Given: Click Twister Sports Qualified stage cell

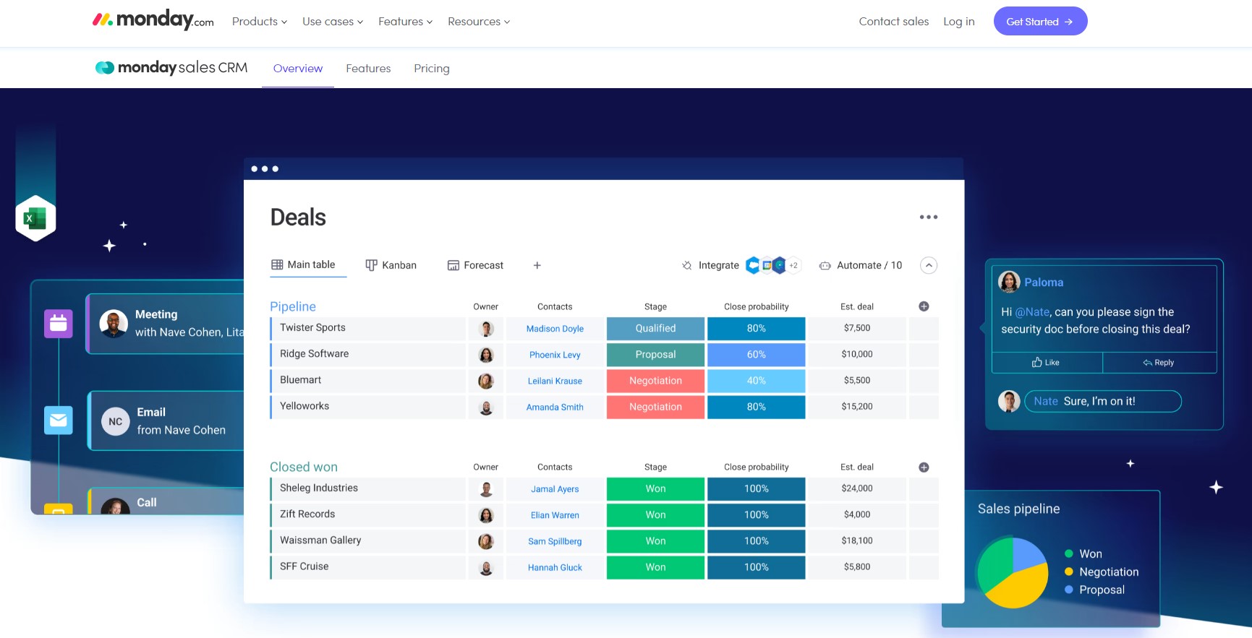Looking at the screenshot, I should (655, 328).
